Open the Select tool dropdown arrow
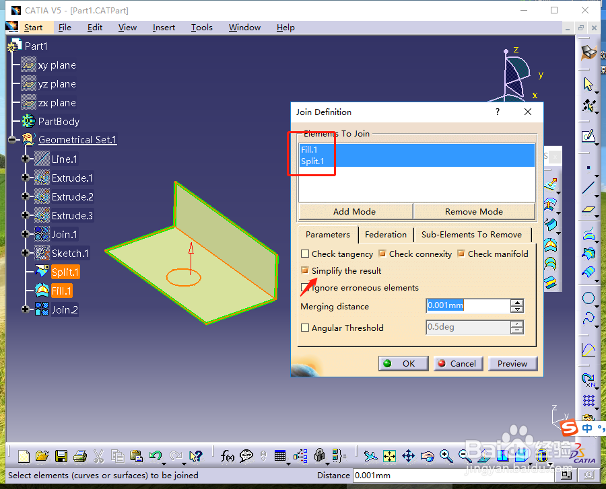 click(597, 93)
